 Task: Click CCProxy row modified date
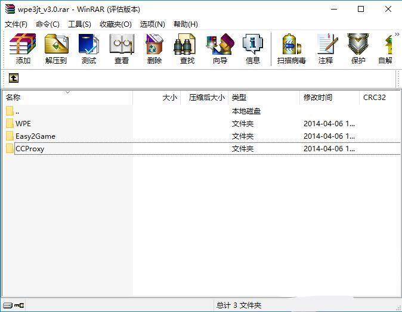tap(329, 149)
